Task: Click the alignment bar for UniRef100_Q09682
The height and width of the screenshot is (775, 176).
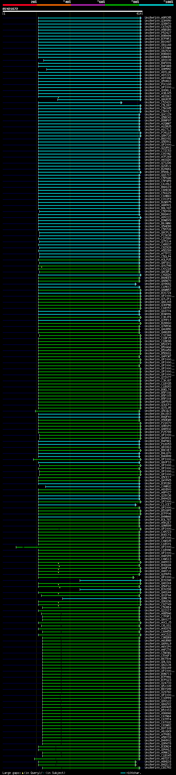Action: [x=87, y=284]
